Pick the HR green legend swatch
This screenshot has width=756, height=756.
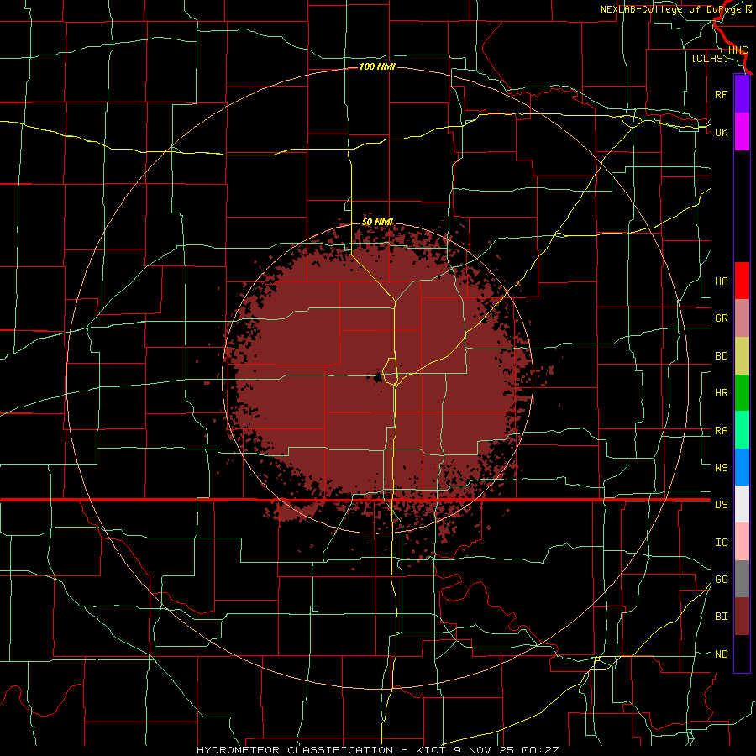pos(742,393)
